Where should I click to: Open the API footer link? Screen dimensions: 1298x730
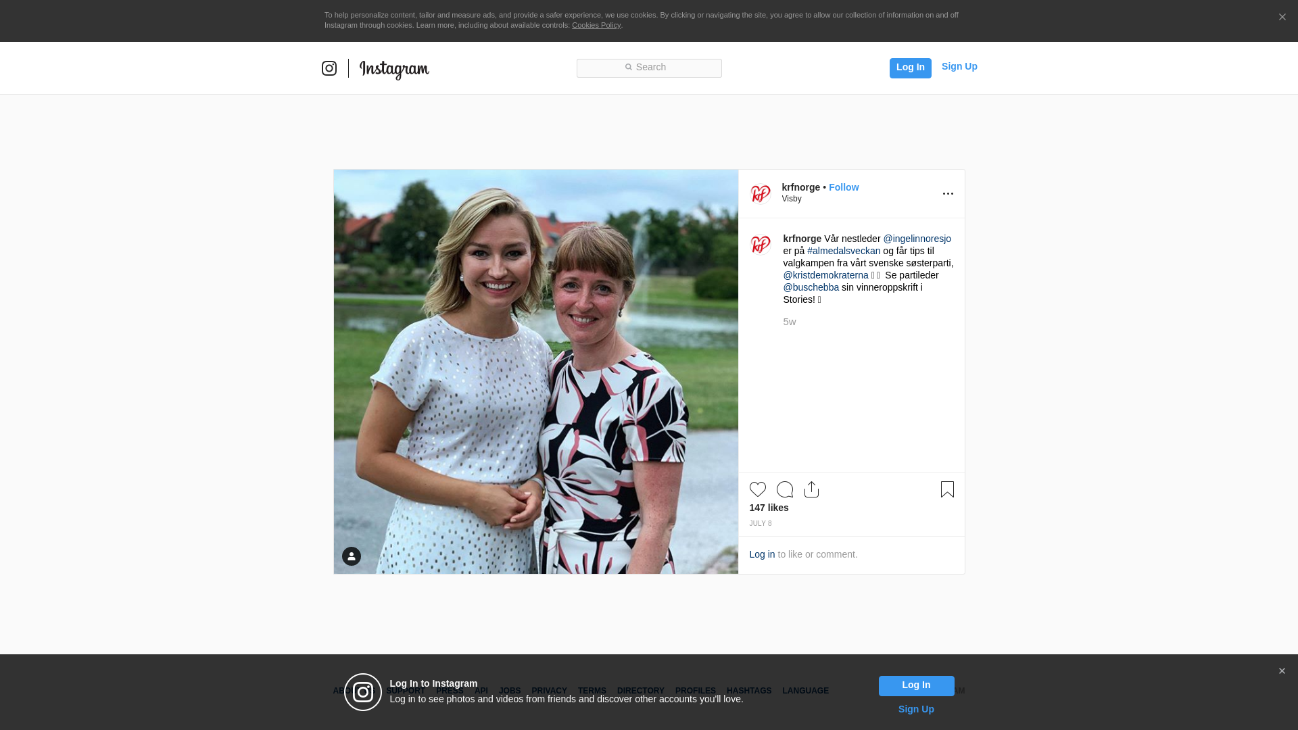pyautogui.click(x=481, y=691)
